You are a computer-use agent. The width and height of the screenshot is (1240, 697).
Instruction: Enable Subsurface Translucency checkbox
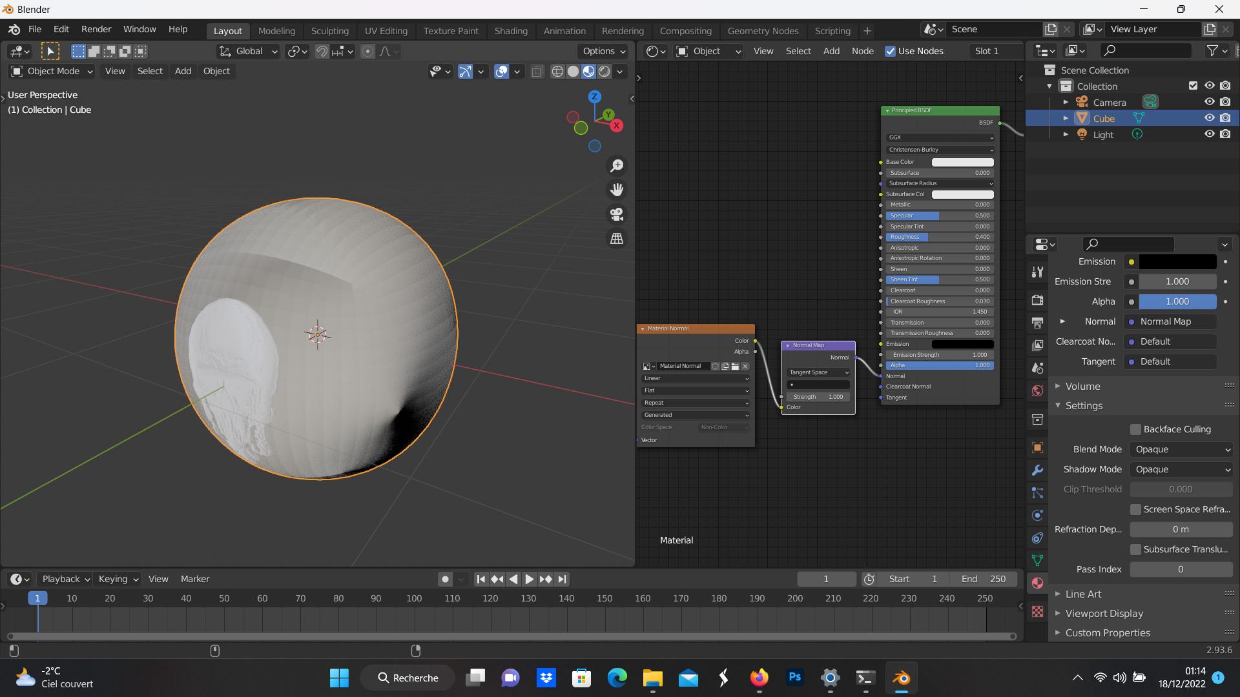pyautogui.click(x=1135, y=550)
